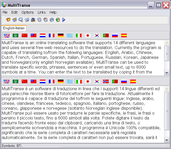Click inside the English source text box
This screenshot has width=171, height=149.
tap(83, 58)
